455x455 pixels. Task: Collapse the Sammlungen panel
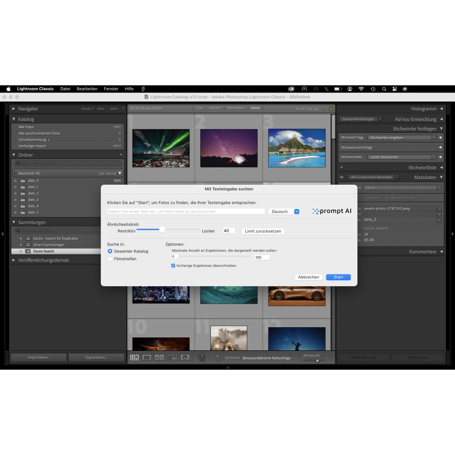tap(14, 222)
